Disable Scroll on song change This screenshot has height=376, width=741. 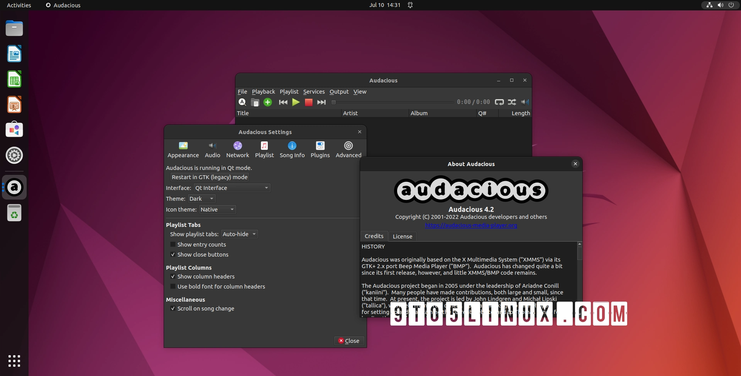click(173, 308)
